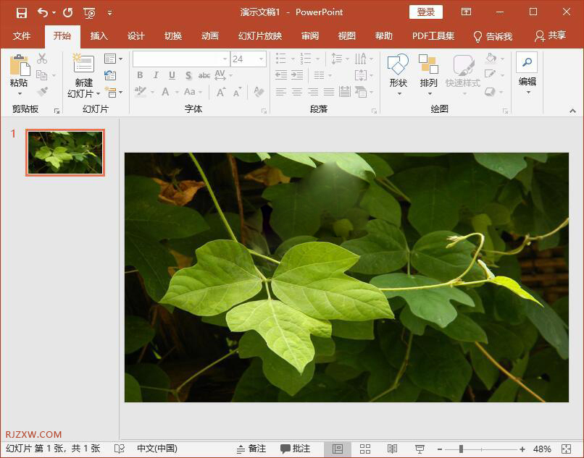Open the Insert (插入) ribbon tab
This screenshot has width=584, height=458.
point(99,36)
